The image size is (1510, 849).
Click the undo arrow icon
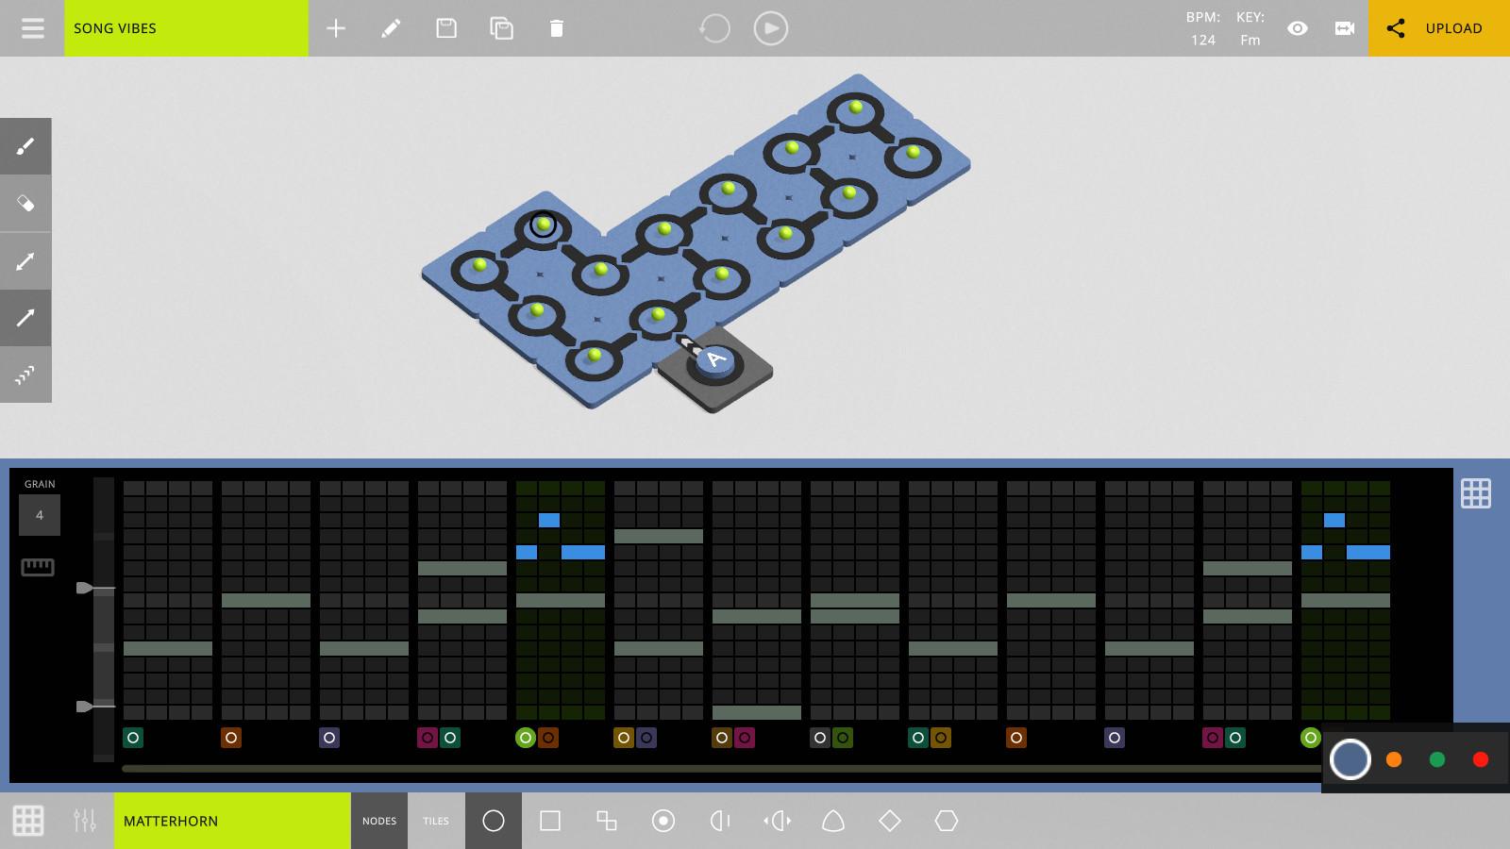pyautogui.click(x=714, y=28)
